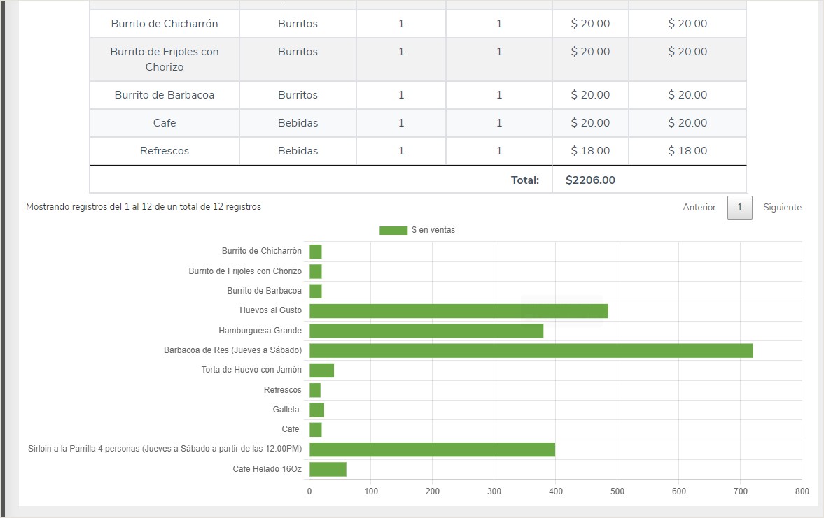The width and height of the screenshot is (824, 518).
Task: Click the 100 tick on the chart axis
Action: point(371,491)
